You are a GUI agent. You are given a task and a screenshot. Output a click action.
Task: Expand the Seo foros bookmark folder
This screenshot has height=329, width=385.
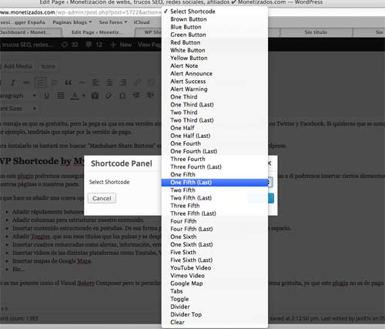coord(113,22)
